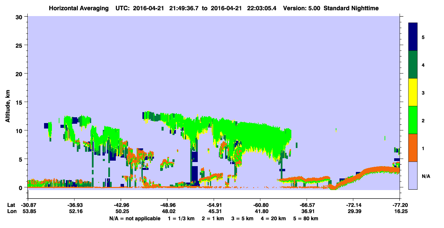This screenshot has width=444, height=228.
Task: Click the y-axis tick label 25
Action: (x=19, y=45)
